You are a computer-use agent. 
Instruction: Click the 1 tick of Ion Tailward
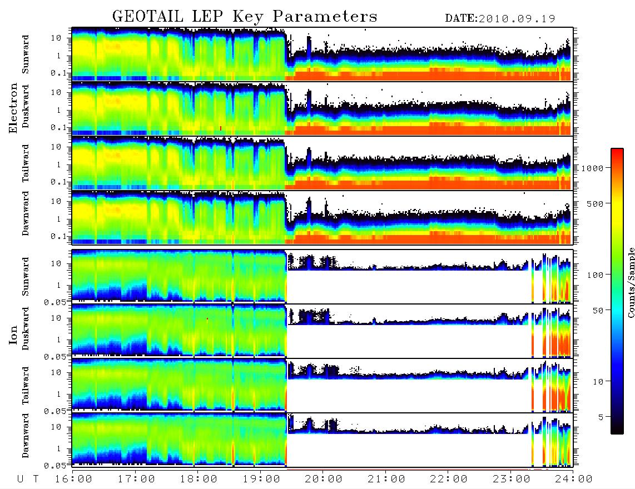[x=59, y=395]
